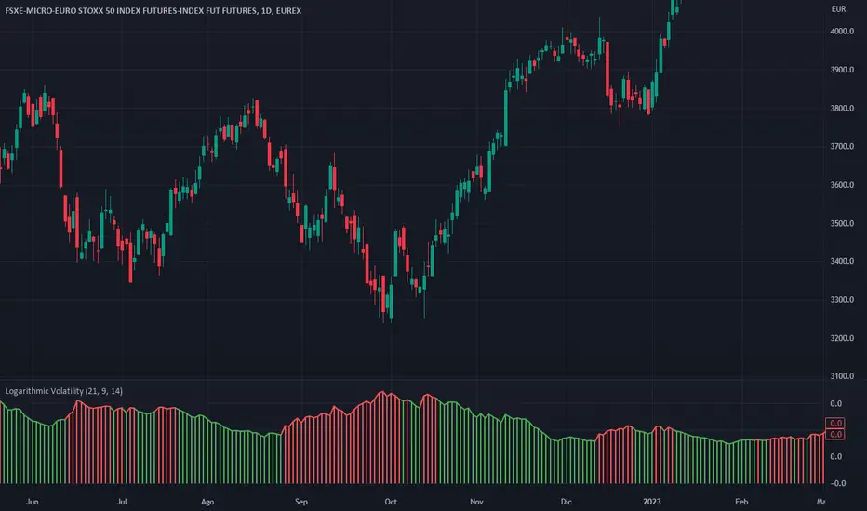This screenshot has width=867, height=511.
Task: Click the Oct label on time axis
Action: (x=391, y=502)
